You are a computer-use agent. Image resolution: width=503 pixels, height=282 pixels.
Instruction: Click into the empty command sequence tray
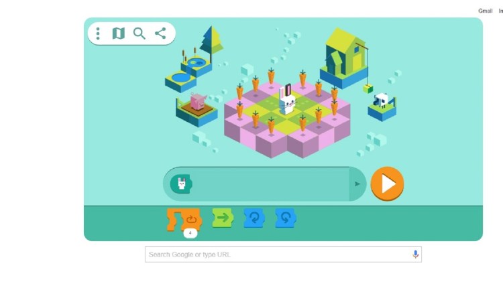pyautogui.click(x=270, y=184)
